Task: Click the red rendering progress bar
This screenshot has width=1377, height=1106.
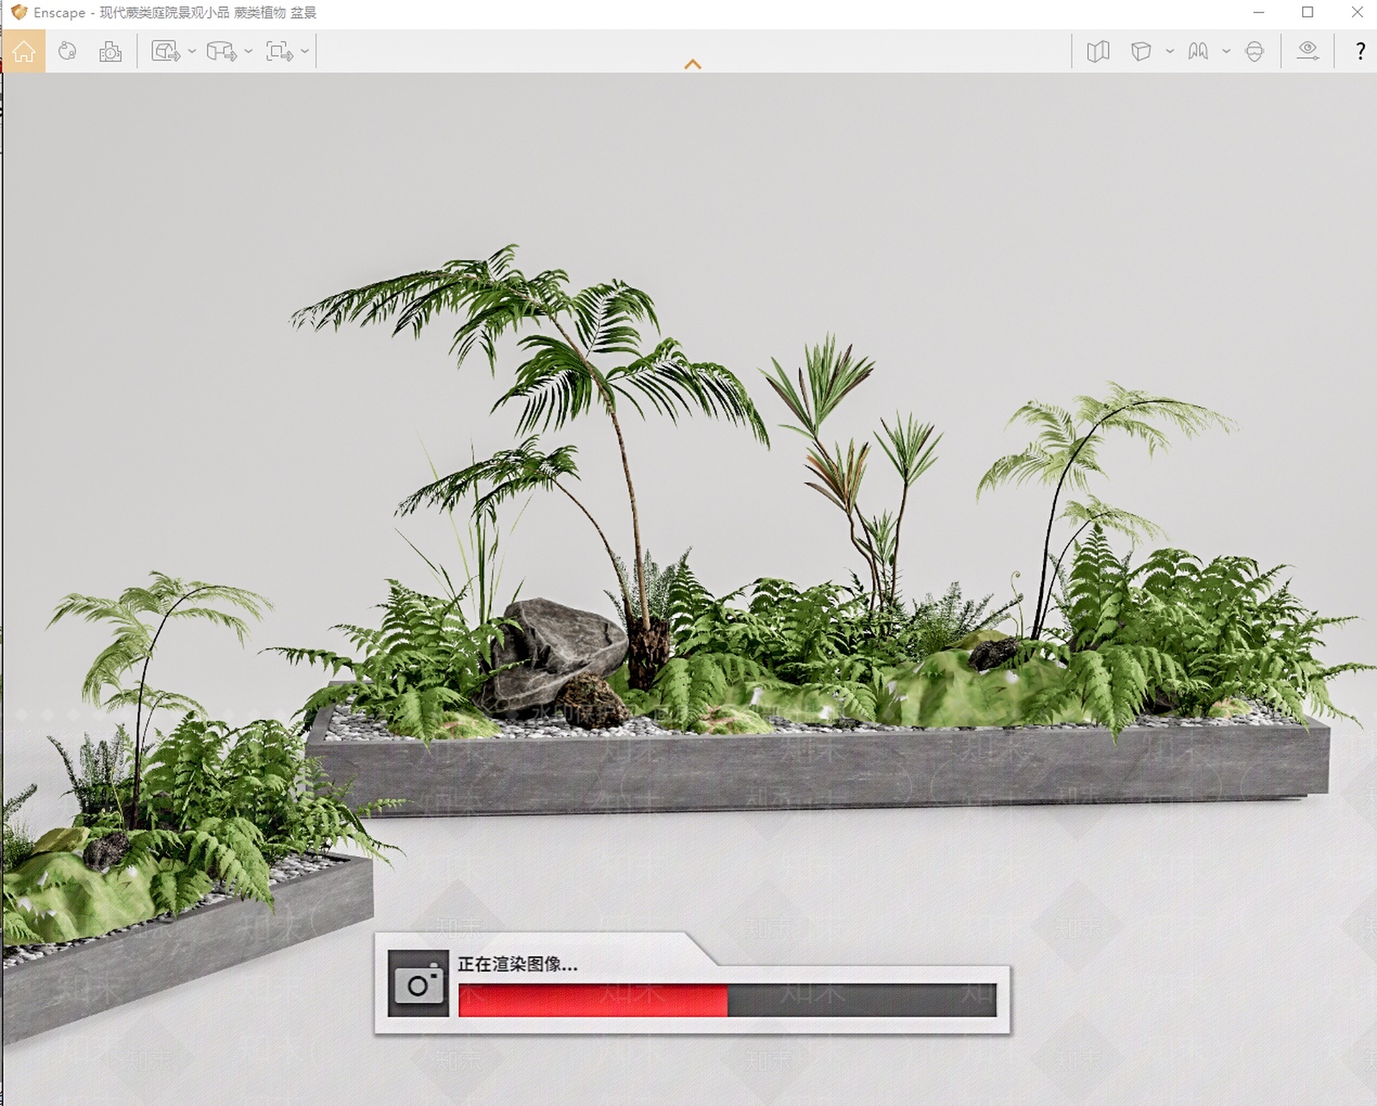Action: (727, 1000)
